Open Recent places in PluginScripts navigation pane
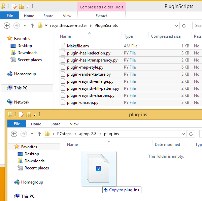Viewport: 202px width, 201px height. (x=30, y=60)
